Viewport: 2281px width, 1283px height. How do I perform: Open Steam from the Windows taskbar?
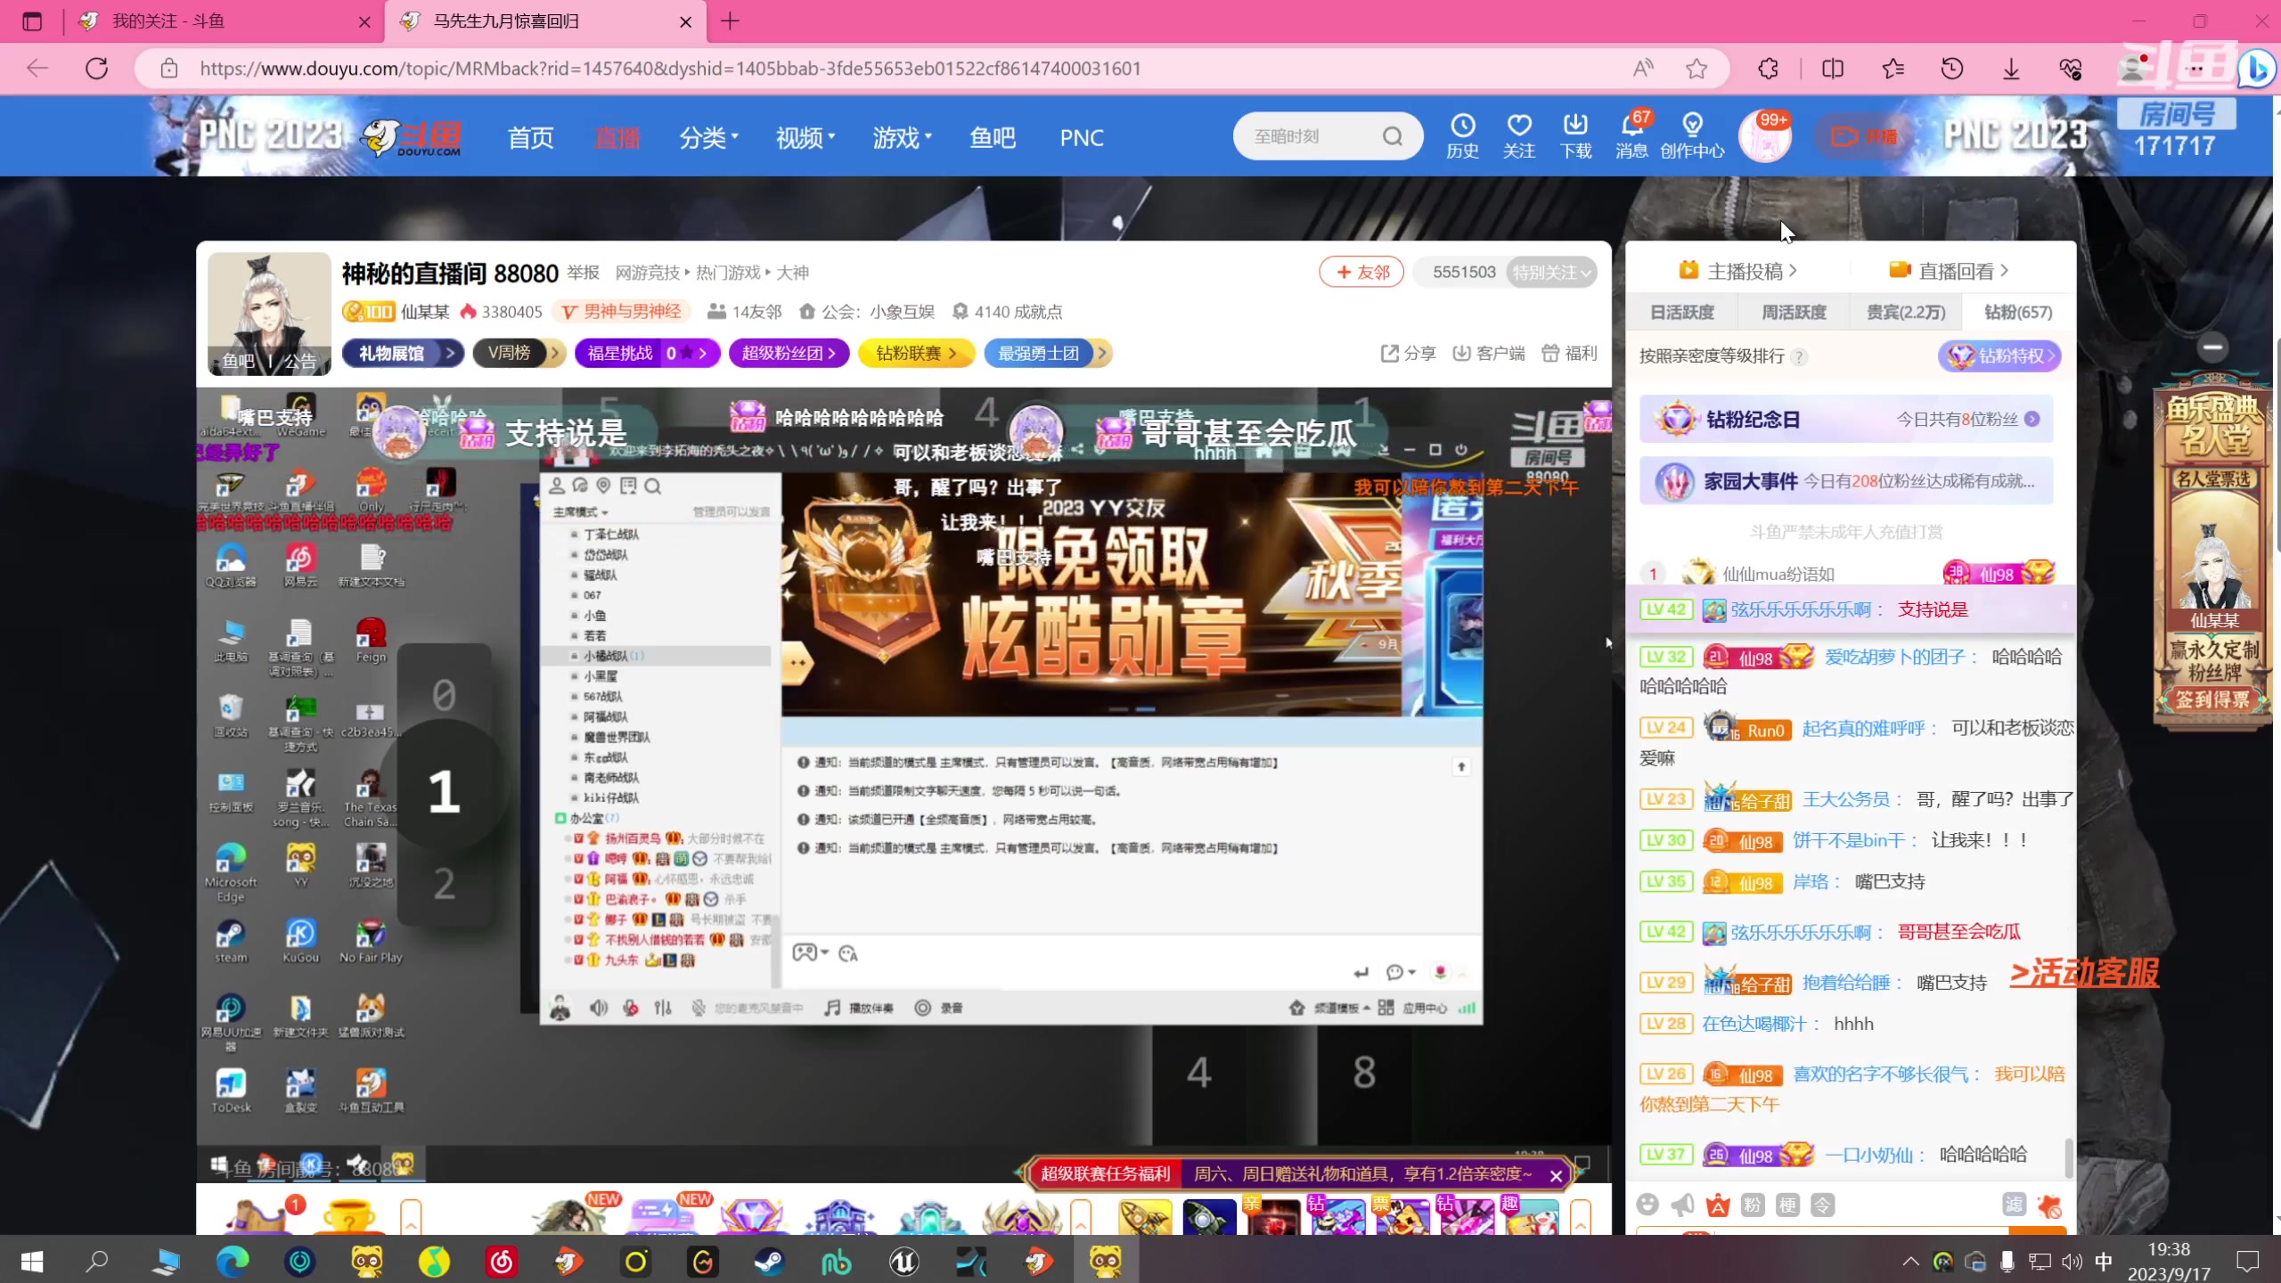tap(769, 1261)
